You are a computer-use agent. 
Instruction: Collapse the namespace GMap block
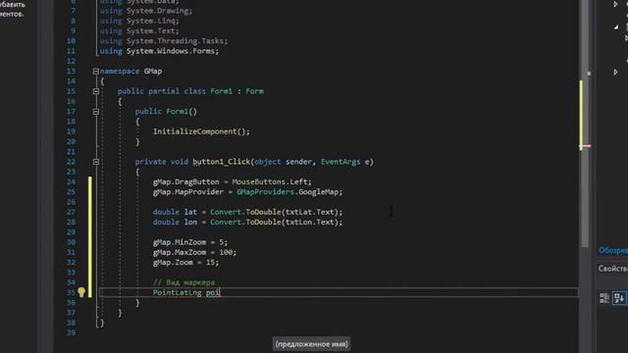point(96,72)
